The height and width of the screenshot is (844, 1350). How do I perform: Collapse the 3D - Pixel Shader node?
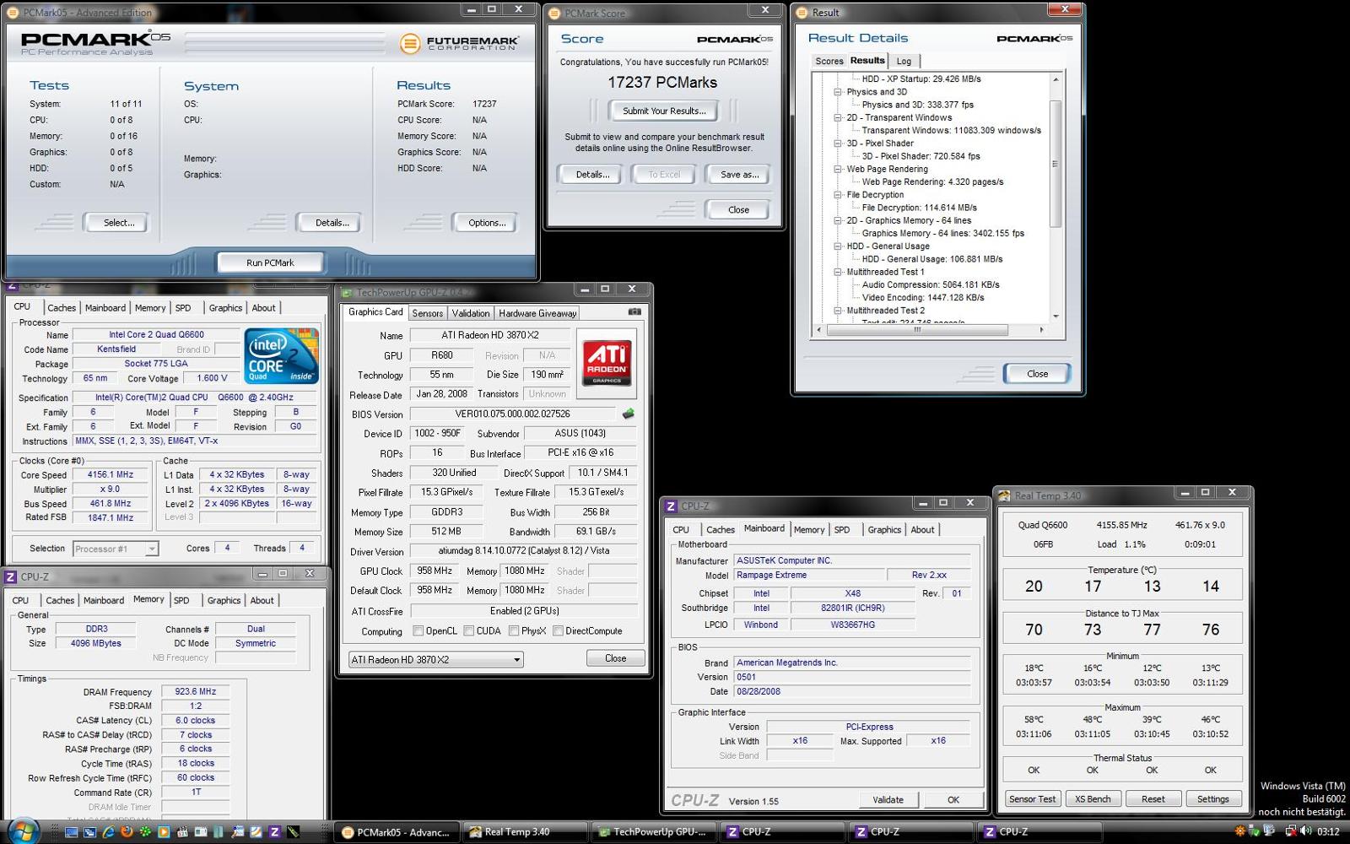click(838, 143)
